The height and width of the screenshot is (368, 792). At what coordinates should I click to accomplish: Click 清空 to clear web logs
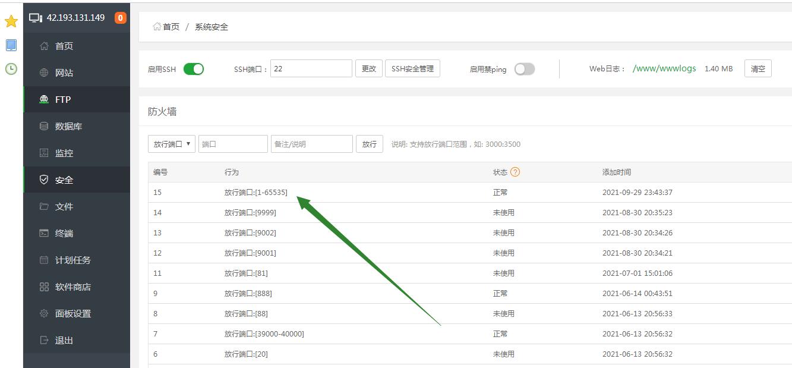pyautogui.click(x=758, y=68)
